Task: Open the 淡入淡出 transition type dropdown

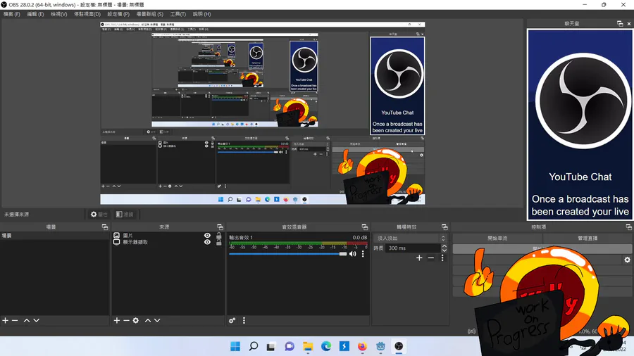Action: 410,238
